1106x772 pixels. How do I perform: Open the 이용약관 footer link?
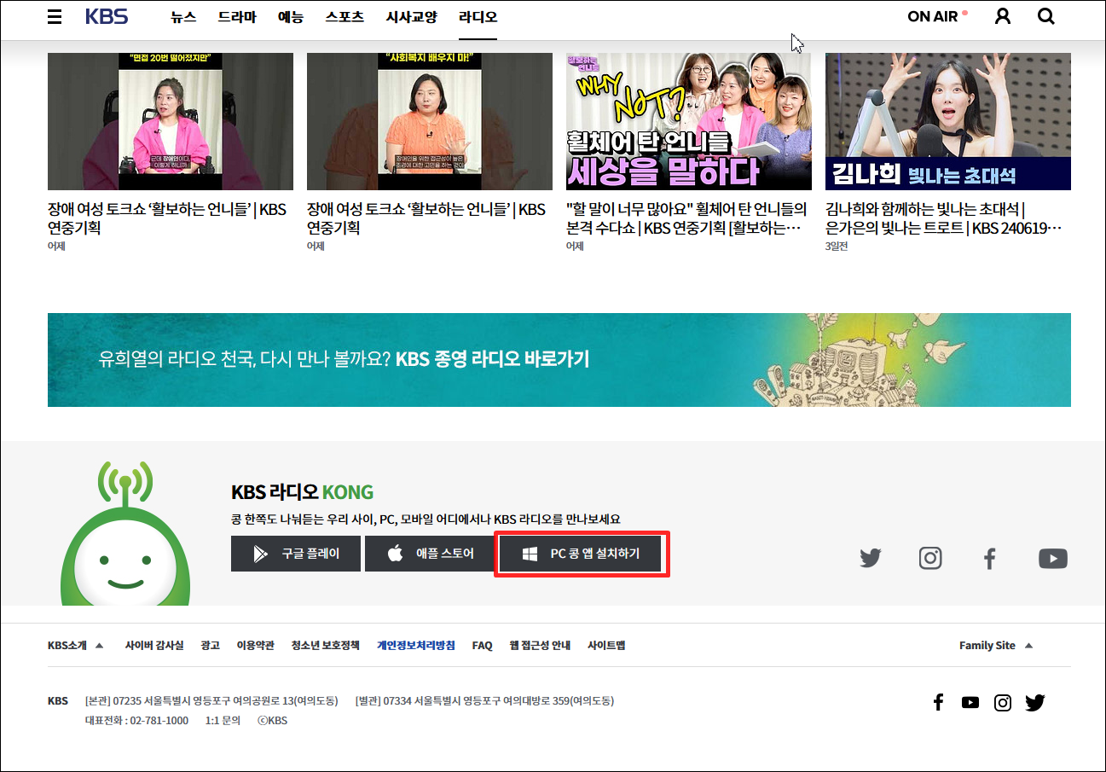256,645
